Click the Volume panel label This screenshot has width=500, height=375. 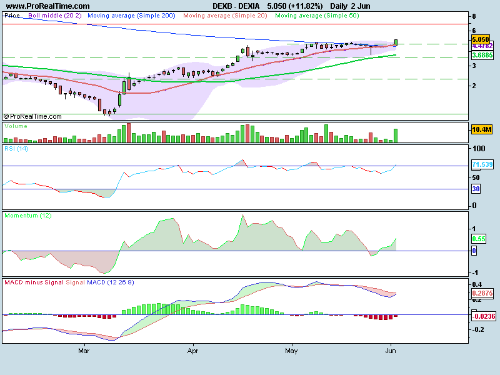click(16, 126)
